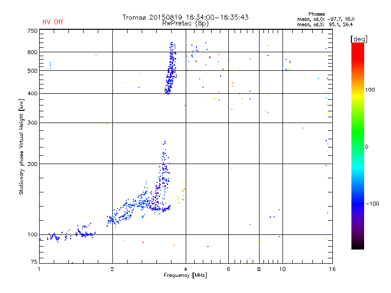Click the red HV Off label
Image resolution: width=391 pixels, height=293 pixels.
pyautogui.click(x=53, y=22)
